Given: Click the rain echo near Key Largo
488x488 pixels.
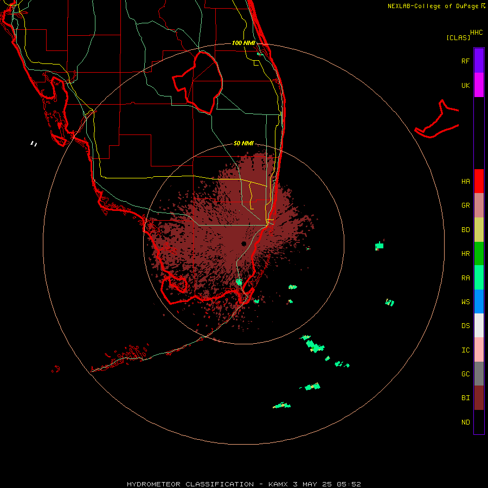Looking at the screenshot, I should pyautogui.click(x=256, y=301).
